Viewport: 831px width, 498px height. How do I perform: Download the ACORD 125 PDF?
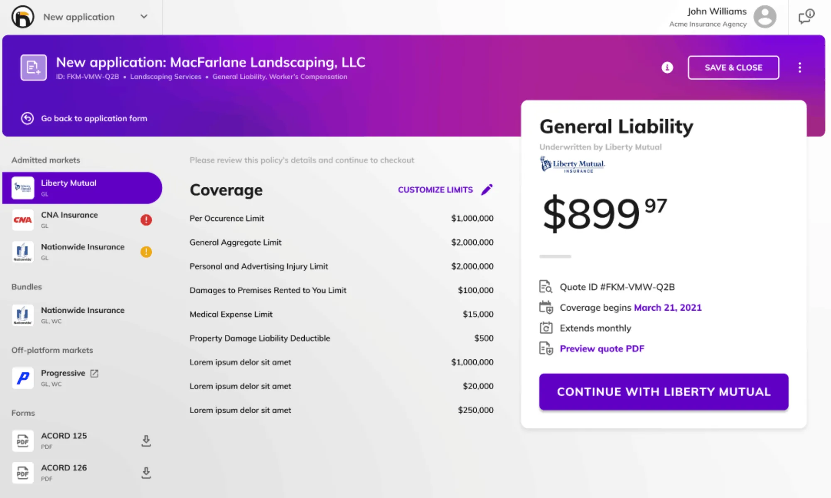(146, 441)
